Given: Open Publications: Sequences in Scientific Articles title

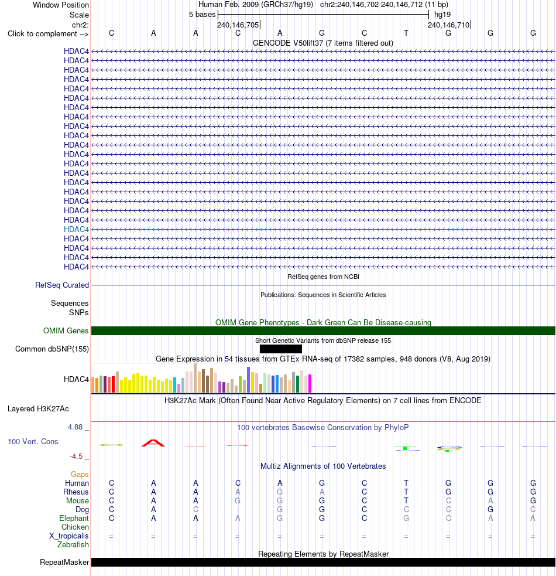Looking at the screenshot, I should [x=323, y=295].
